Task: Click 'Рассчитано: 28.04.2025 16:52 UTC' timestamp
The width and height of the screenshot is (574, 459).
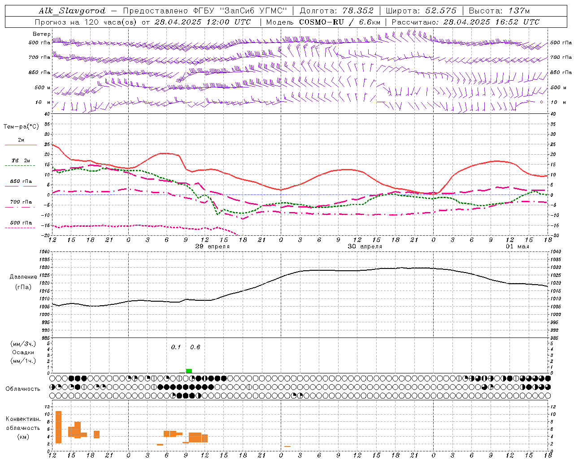Action: pos(465,22)
